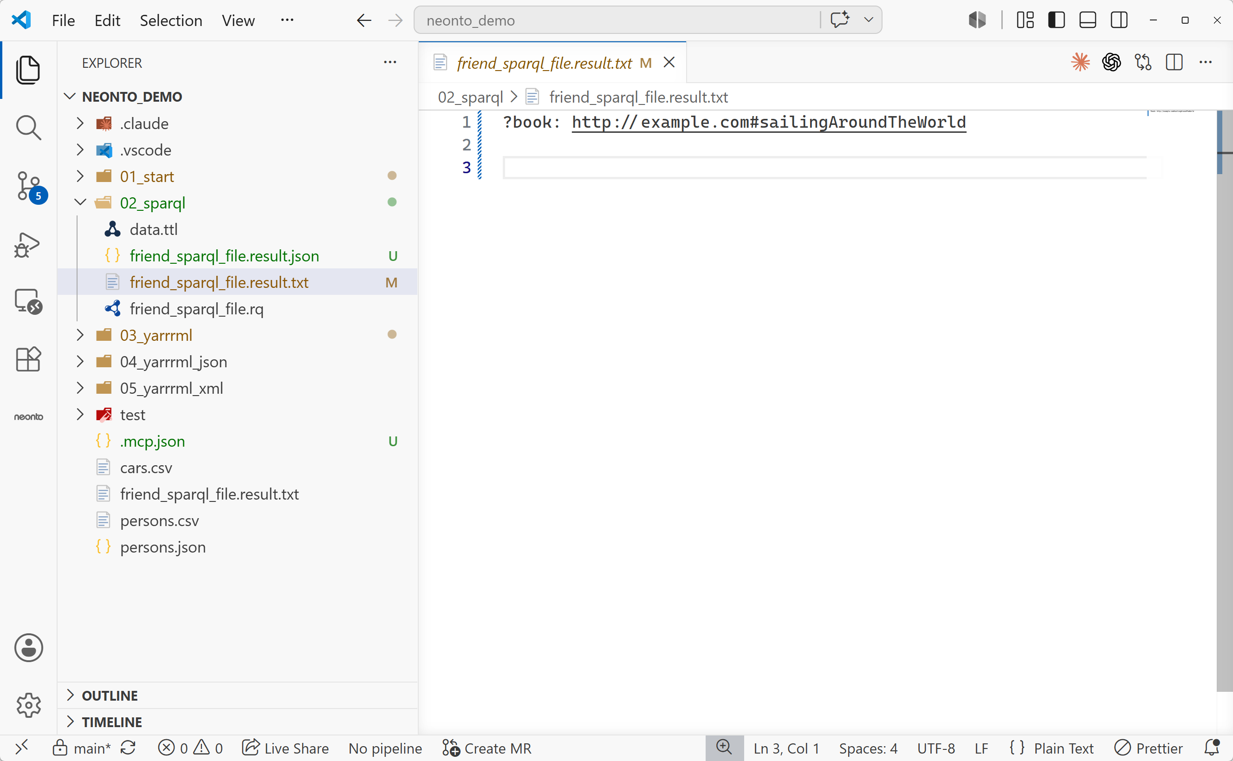The image size is (1233, 761).
Task: Open the View menu
Action: pos(239,20)
